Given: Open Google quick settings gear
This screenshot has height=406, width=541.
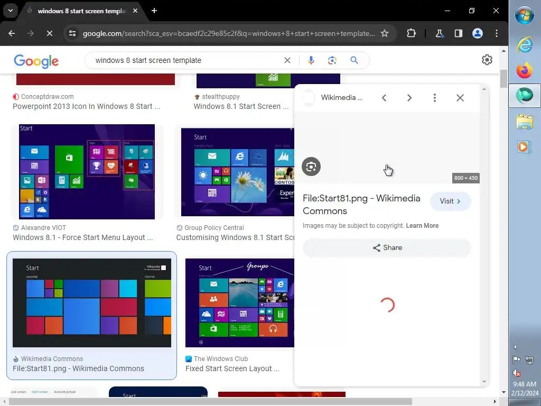Looking at the screenshot, I should (x=487, y=60).
